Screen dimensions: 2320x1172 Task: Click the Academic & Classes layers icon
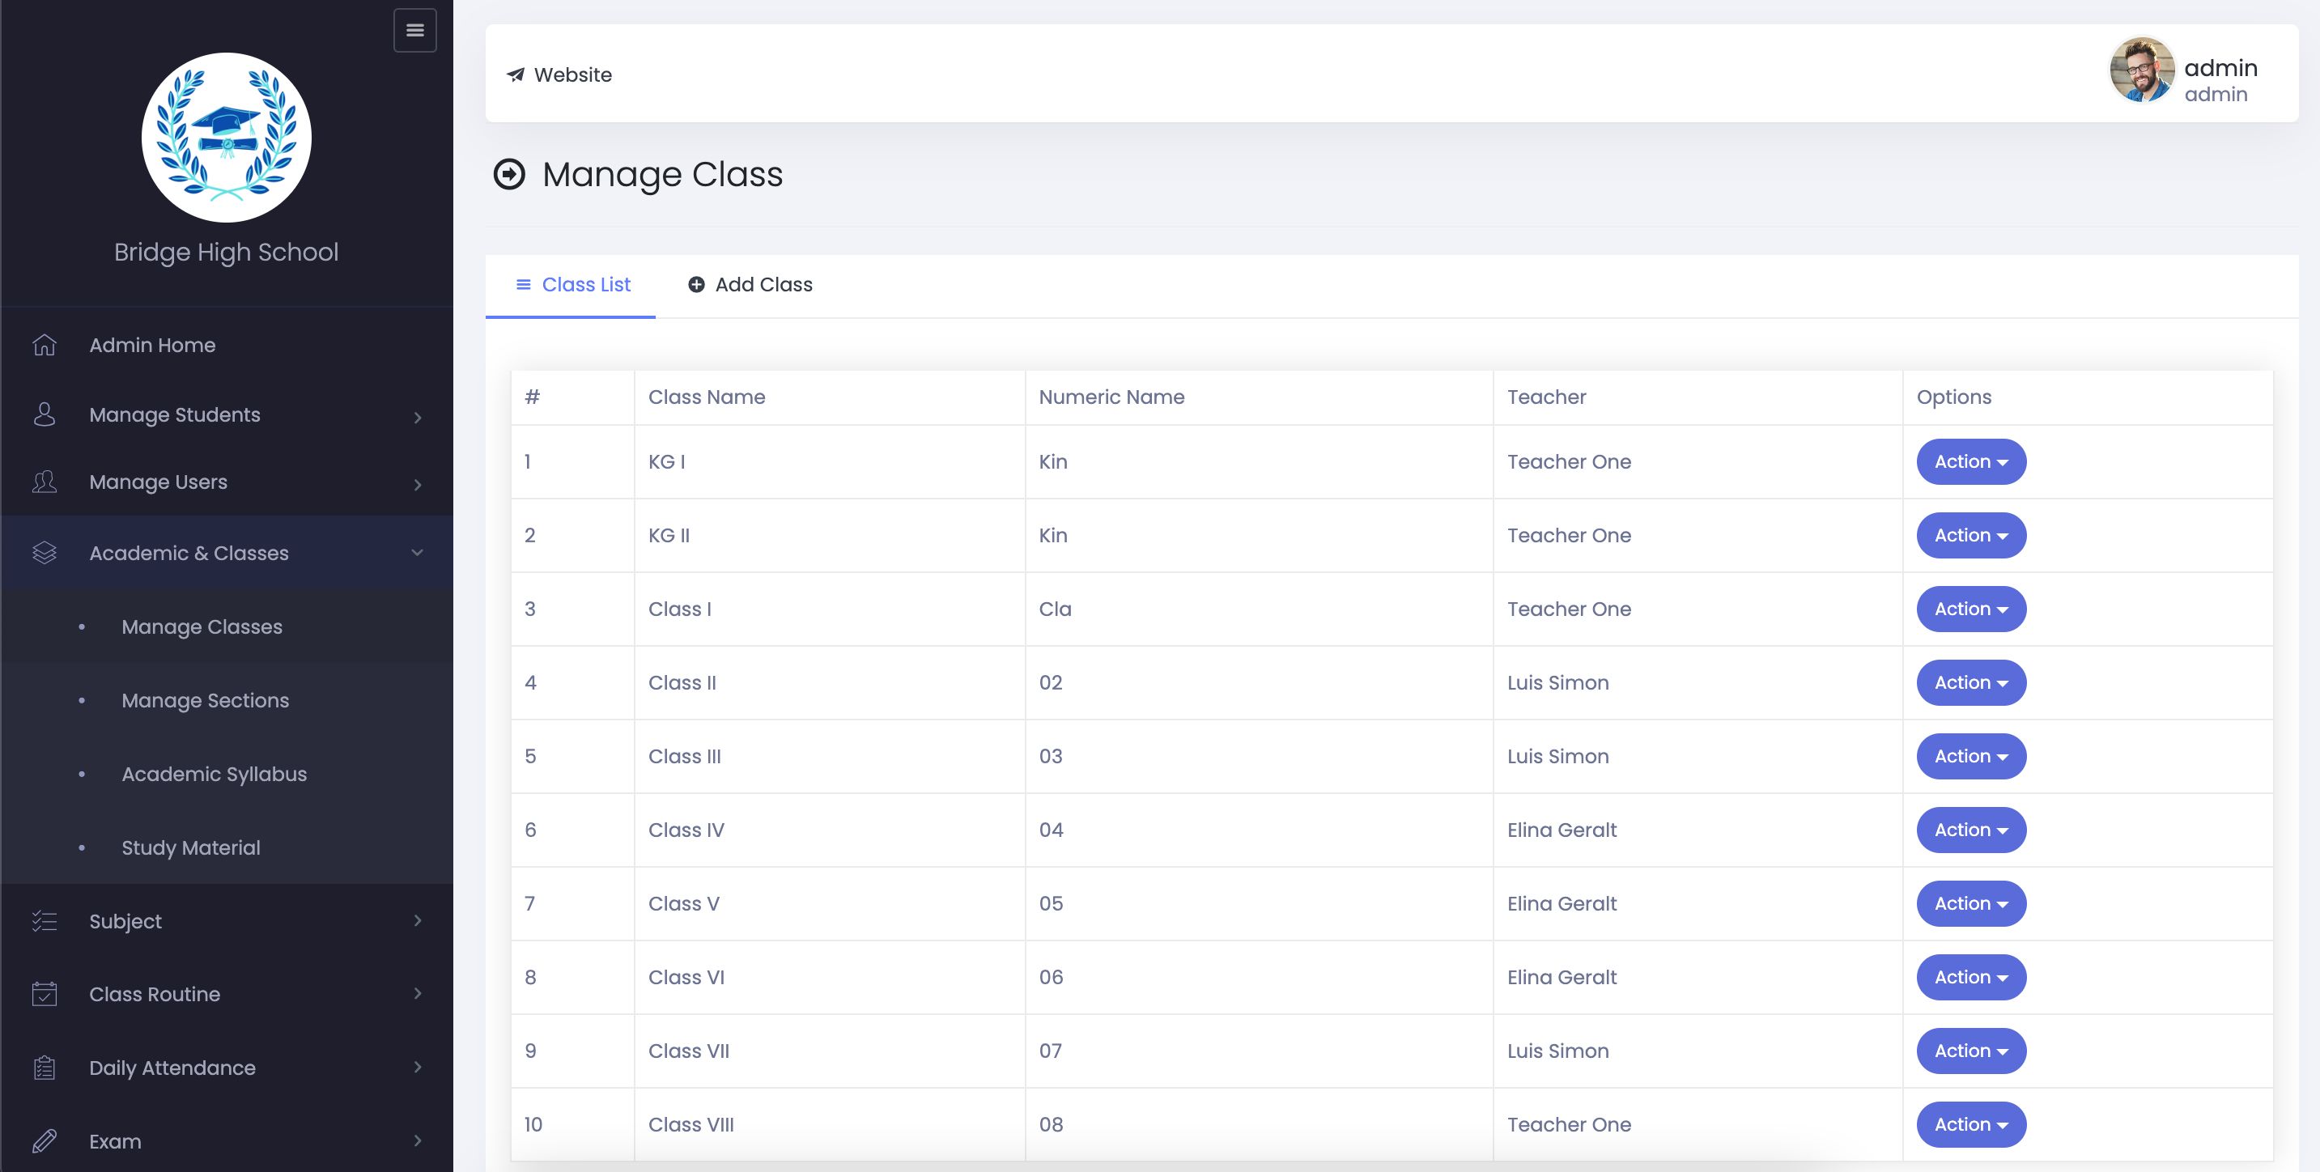point(45,553)
